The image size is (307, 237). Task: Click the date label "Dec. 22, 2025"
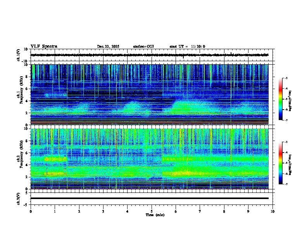coord(108,46)
